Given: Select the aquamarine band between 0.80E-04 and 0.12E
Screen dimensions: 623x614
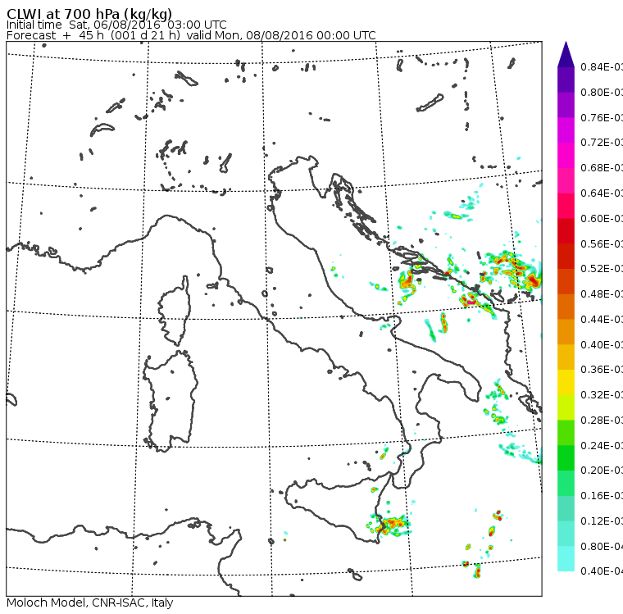Looking at the screenshot, I should (x=566, y=534).
